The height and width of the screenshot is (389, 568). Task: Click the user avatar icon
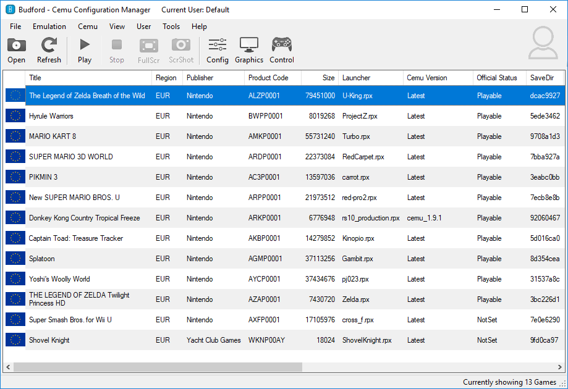click(543, 43)
